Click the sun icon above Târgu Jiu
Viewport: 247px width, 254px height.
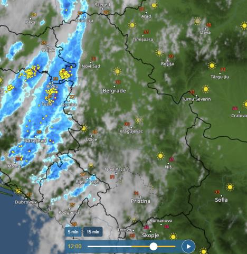click(x=212, y=65)
